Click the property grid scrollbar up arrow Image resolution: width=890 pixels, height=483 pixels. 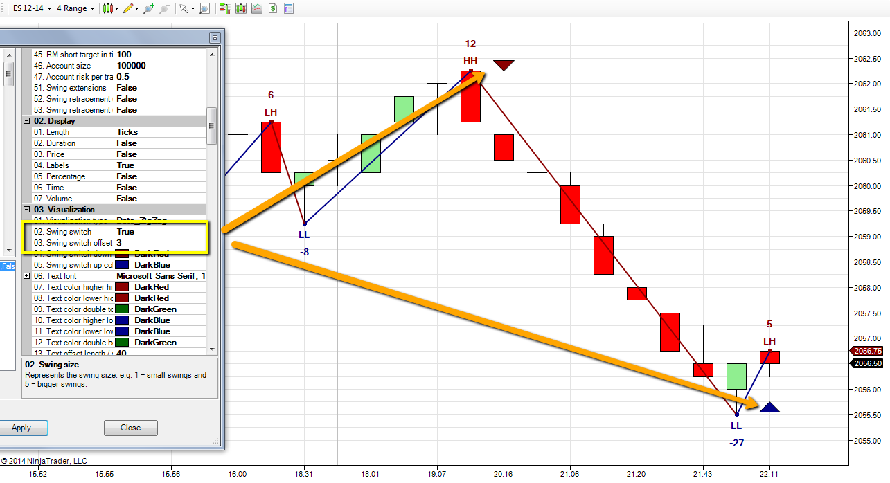pyautogui.click(x=212, y=55)
